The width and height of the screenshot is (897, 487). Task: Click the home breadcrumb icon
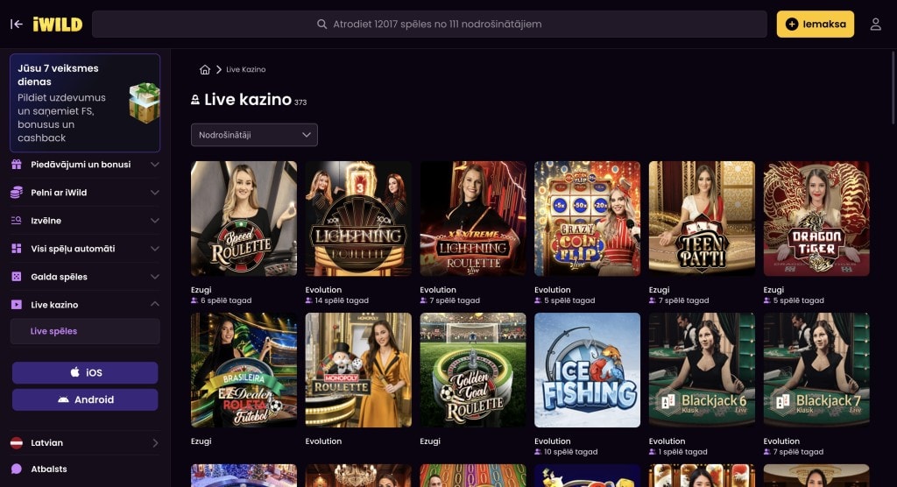pos(205,69)
